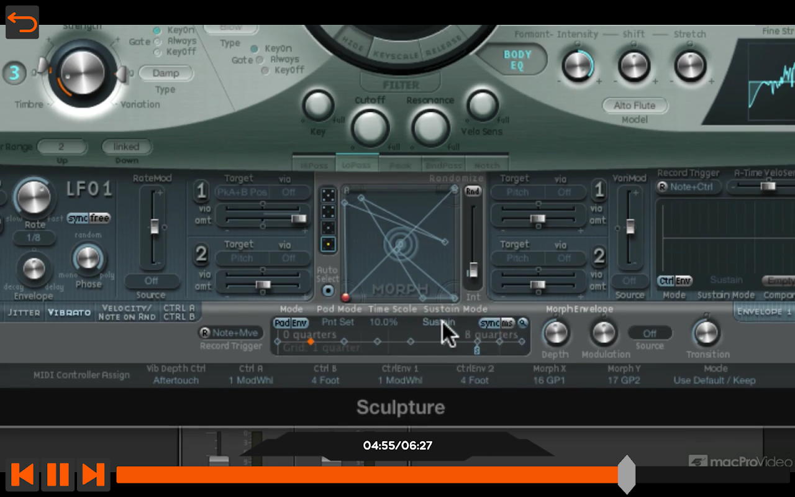
Task: Open the VariMod Source Off dropdown
Action: [629, 281]
